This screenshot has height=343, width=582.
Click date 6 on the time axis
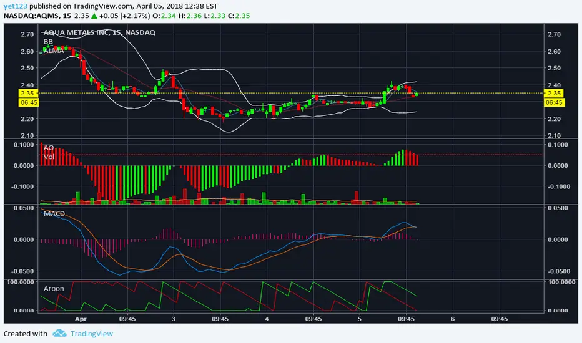pyautogui.click(x=453, y=319)
